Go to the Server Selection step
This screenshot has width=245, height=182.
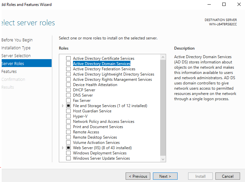point(16,56)
